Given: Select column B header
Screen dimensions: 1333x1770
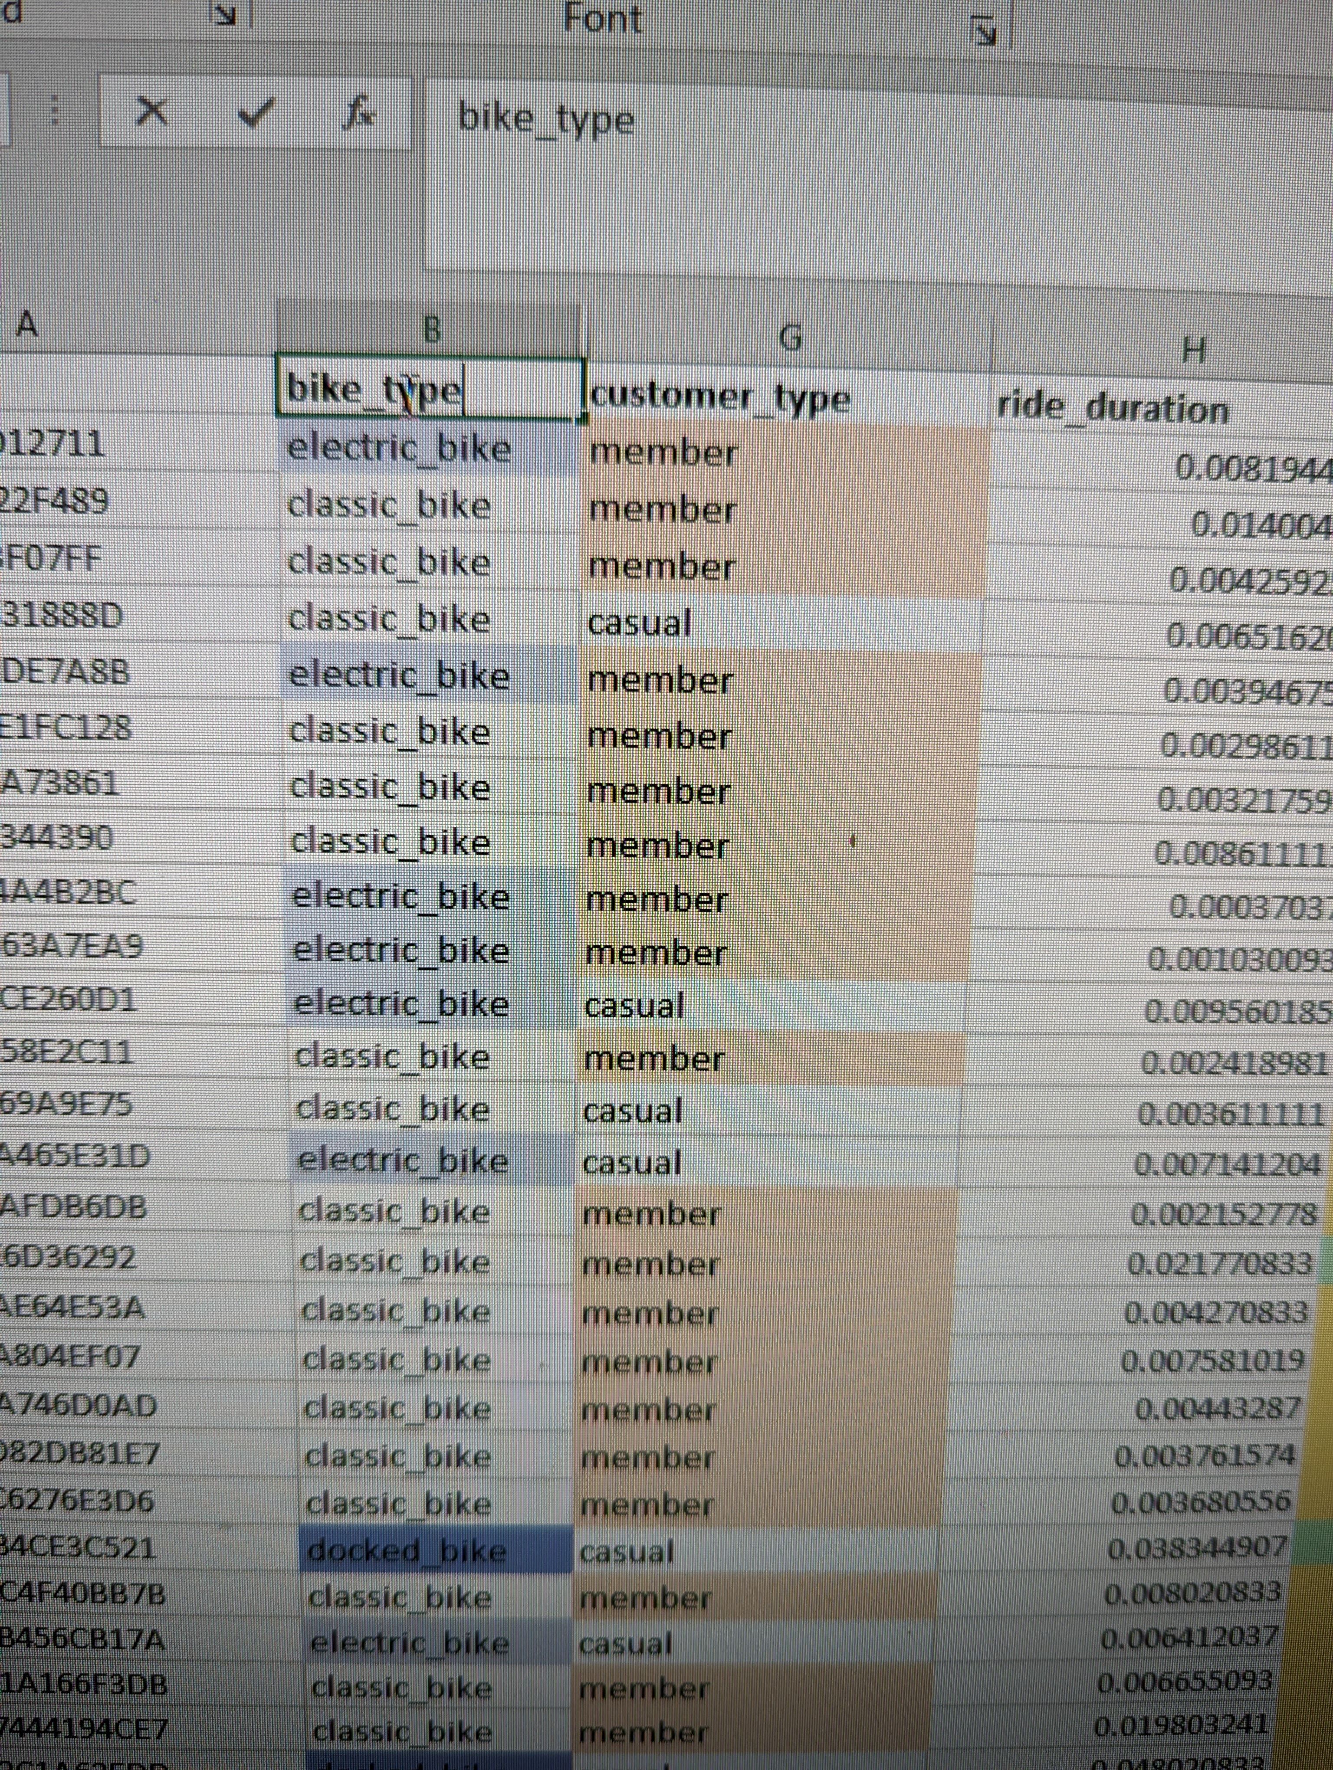Looking at the screenshot, I should point(430,329).
